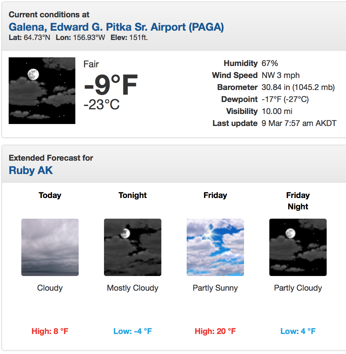
Task: Click the Mostly Cloudy description text
Action: click(132, 288)
